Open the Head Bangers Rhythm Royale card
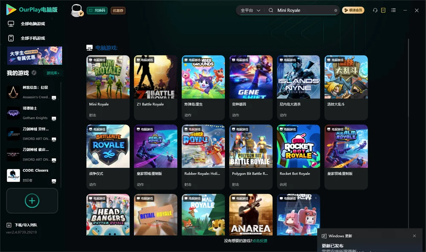 pos(108,215)
